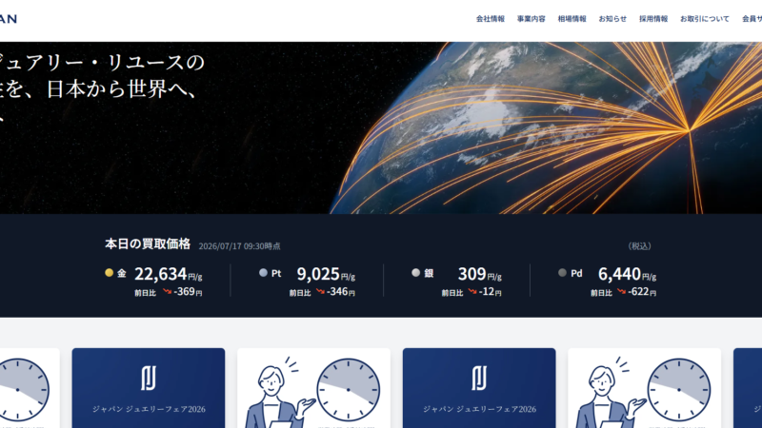This screenshot has width=762, height=428.
Task: Open the 相場情報 menu item
Action: [571, 19]
